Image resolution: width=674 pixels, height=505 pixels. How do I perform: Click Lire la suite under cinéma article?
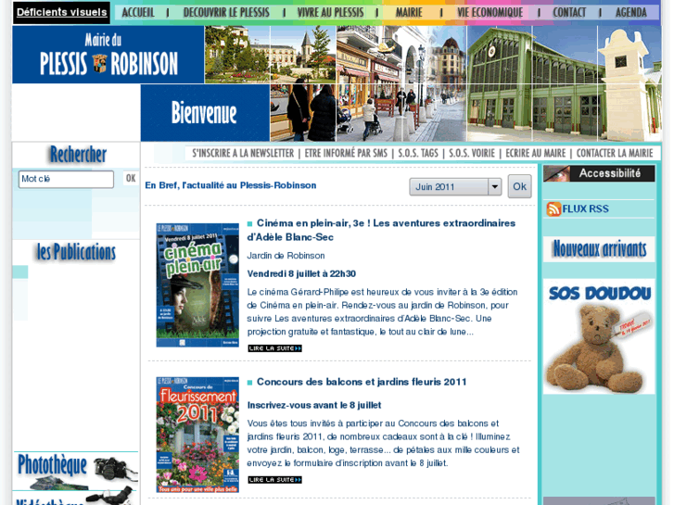tap(275, 348)
